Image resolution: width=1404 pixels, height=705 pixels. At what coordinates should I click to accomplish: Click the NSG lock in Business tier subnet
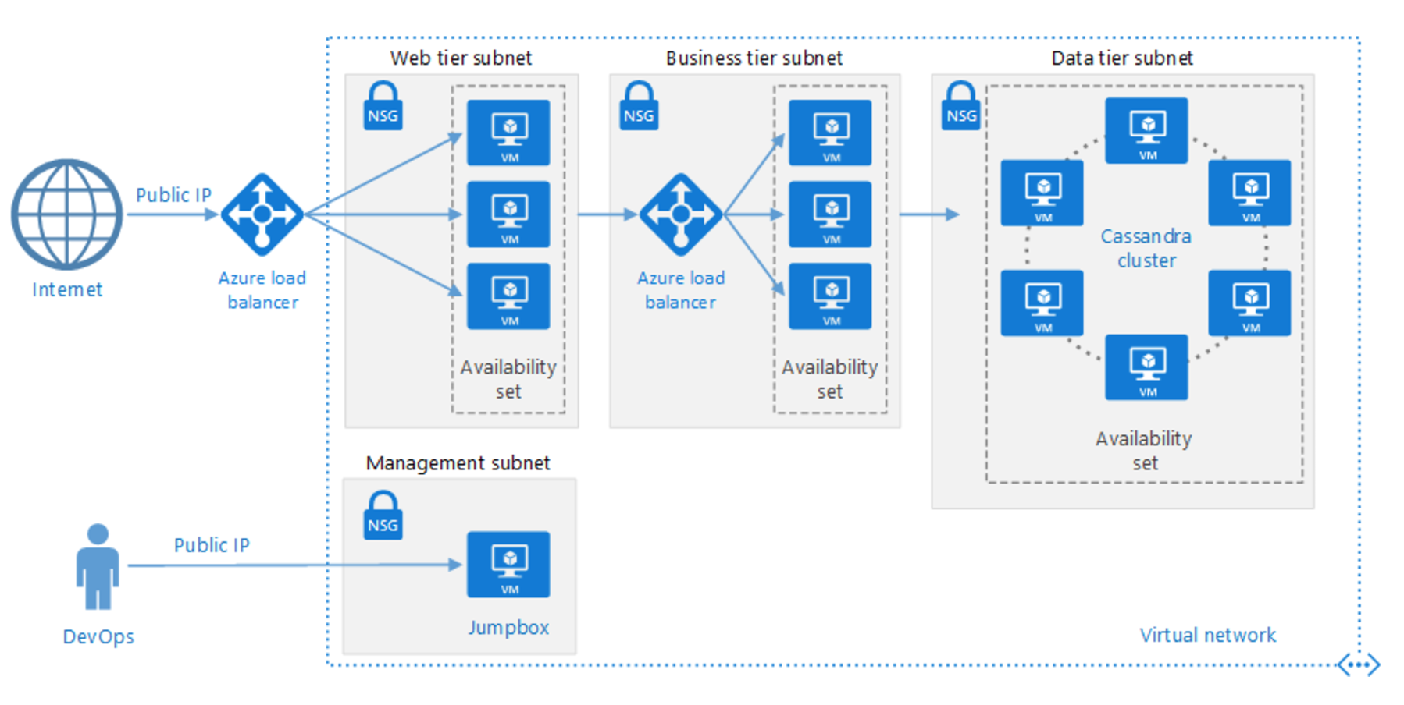coord(639,105)
